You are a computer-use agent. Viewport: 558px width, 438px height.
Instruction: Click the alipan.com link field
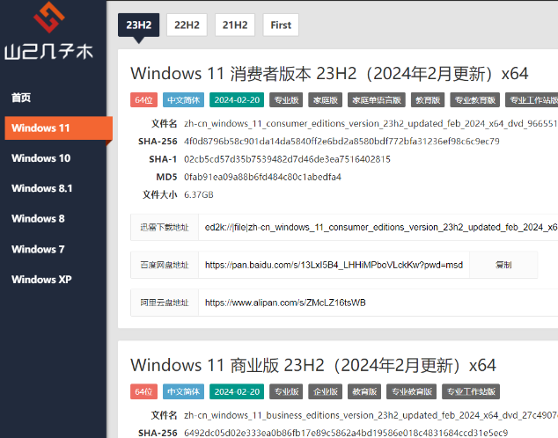click(378, 303)
